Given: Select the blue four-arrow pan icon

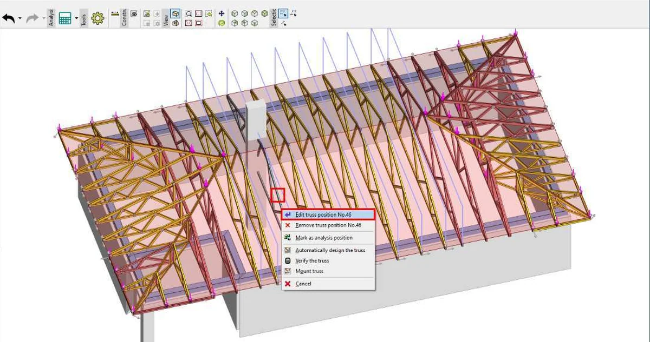Looking at the screenshot, I should pos(222,14).
